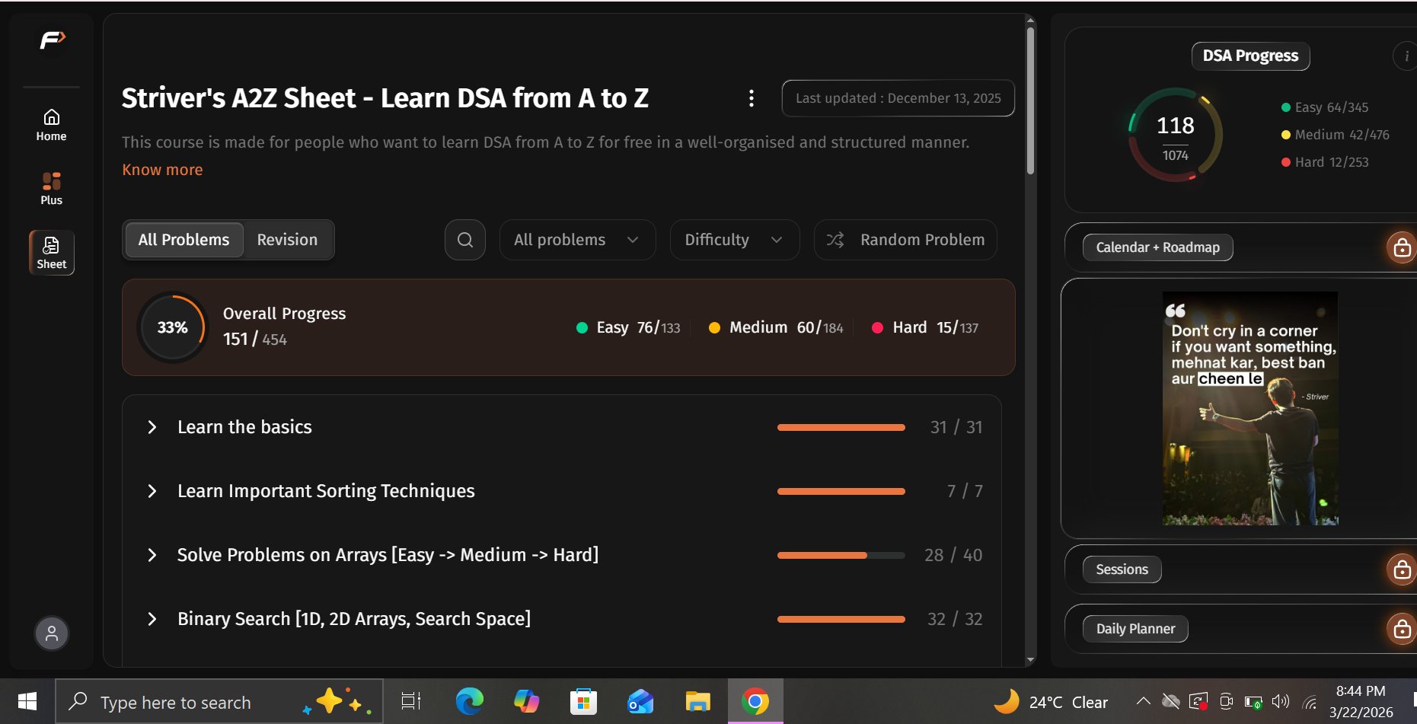1417x724 pixels.
Task: Click the lock icon on the Sessions card
Action: (x=1403, y=569)
